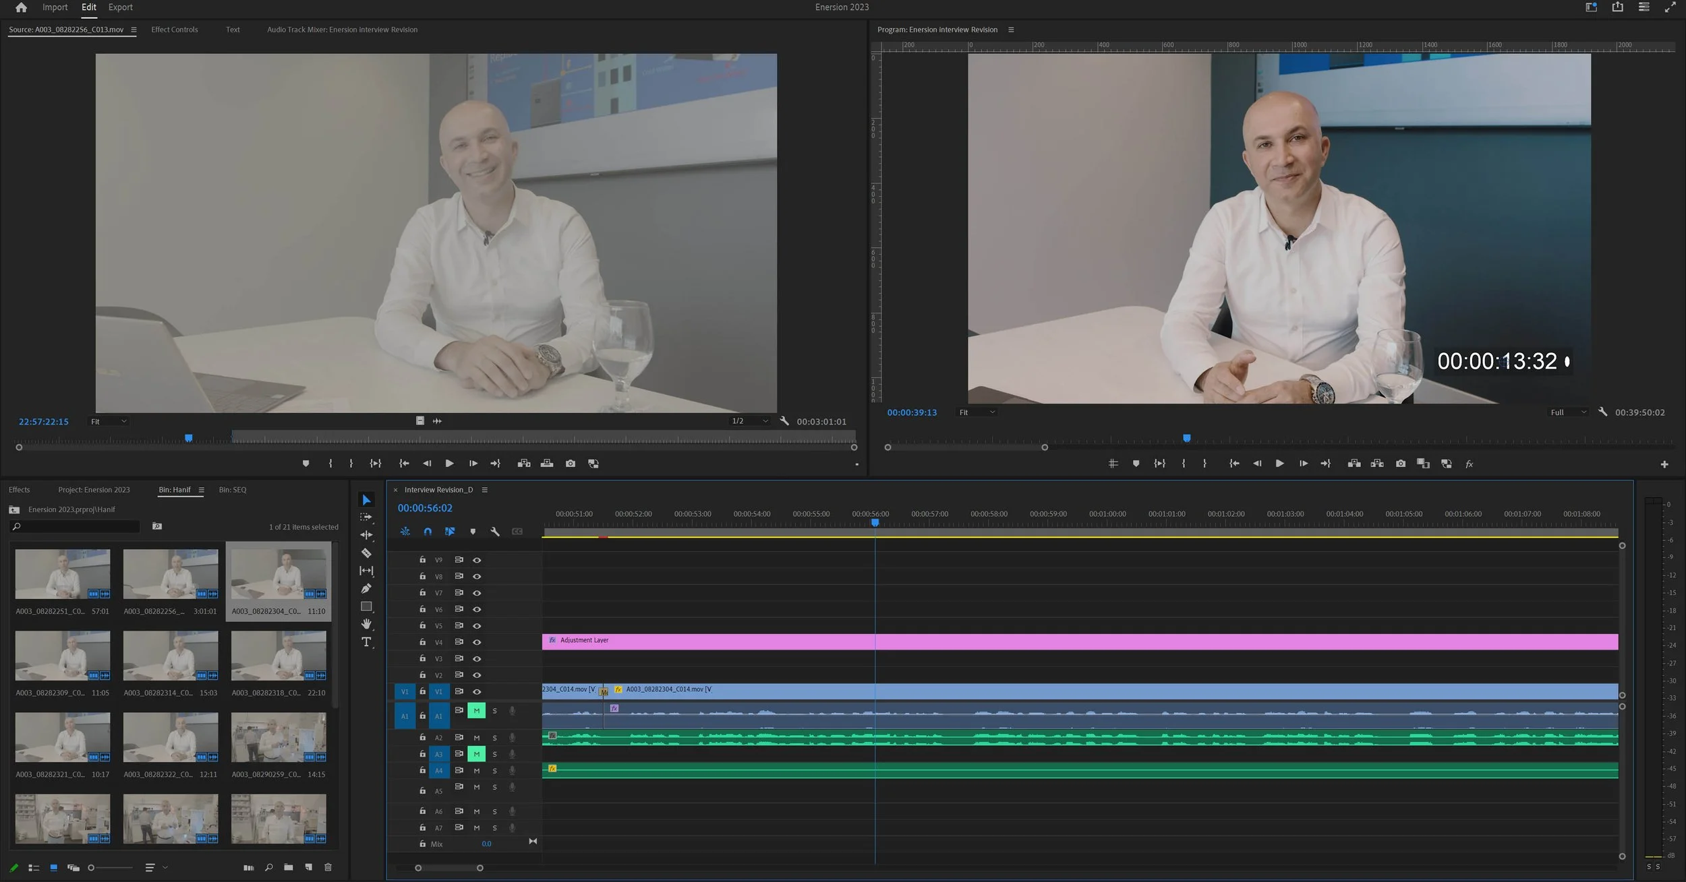
Task: Select clip thumbnail A003_08282251
Action: pos(62,574)
